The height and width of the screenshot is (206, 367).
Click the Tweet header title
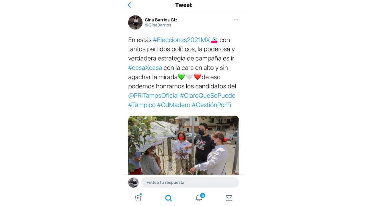(x=183, y=5)
